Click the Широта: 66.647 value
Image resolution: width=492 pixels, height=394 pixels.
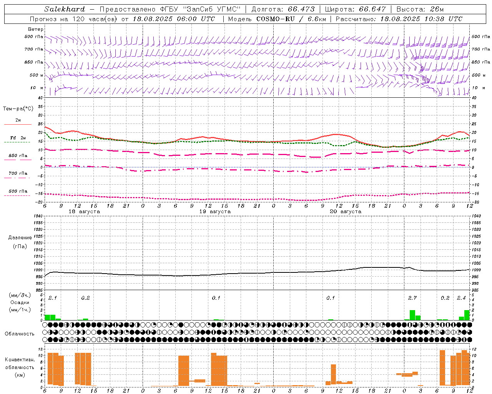(x=355, y=9)
